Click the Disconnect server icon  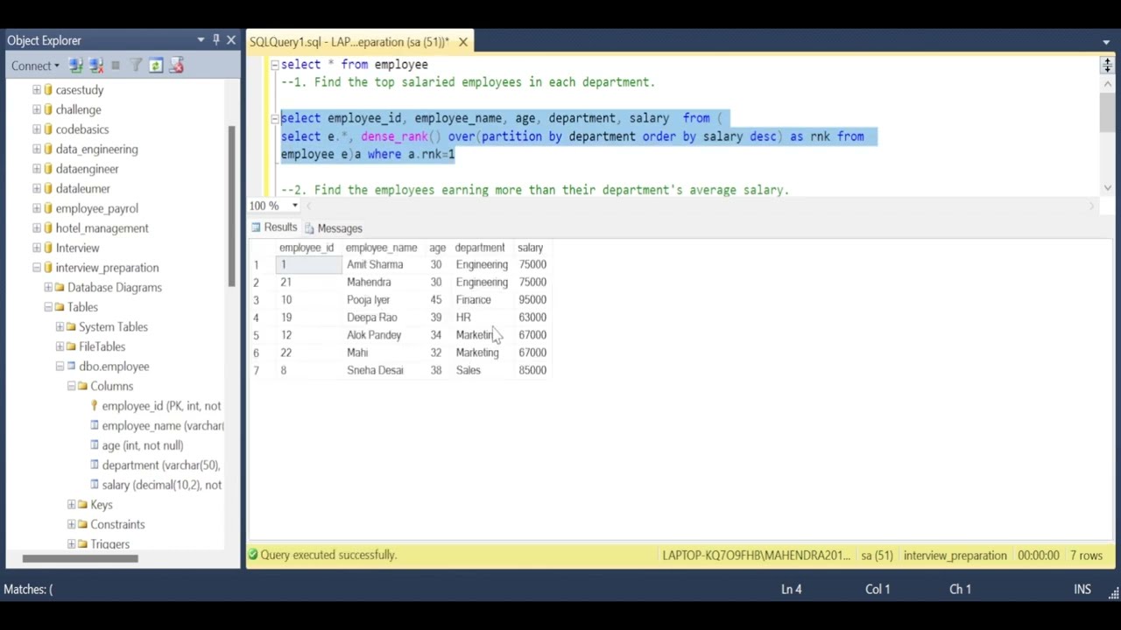tap(96, 66)
